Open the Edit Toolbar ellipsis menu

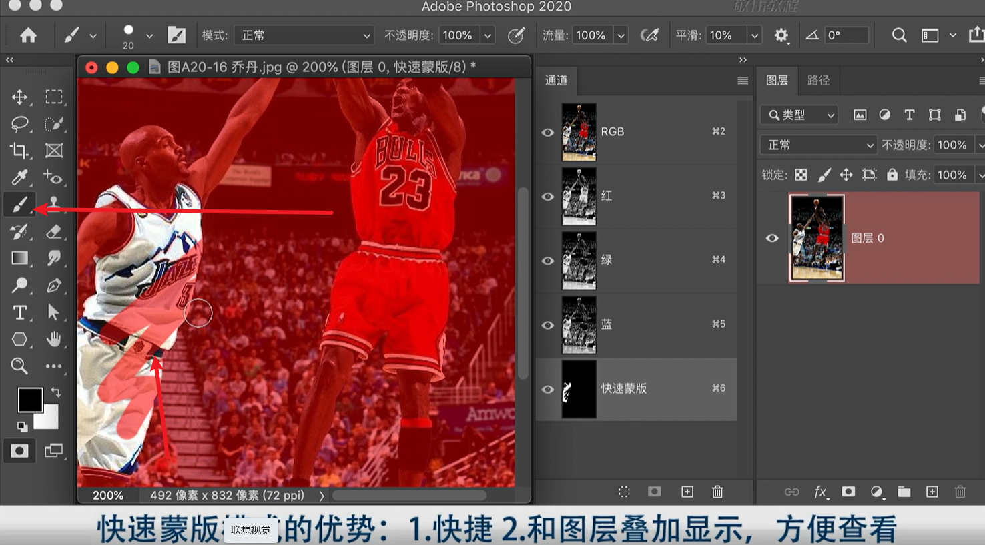pos(54,366)
